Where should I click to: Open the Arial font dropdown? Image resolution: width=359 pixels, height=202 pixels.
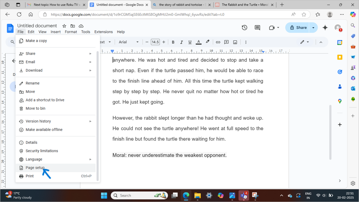[x=129, y=42]
